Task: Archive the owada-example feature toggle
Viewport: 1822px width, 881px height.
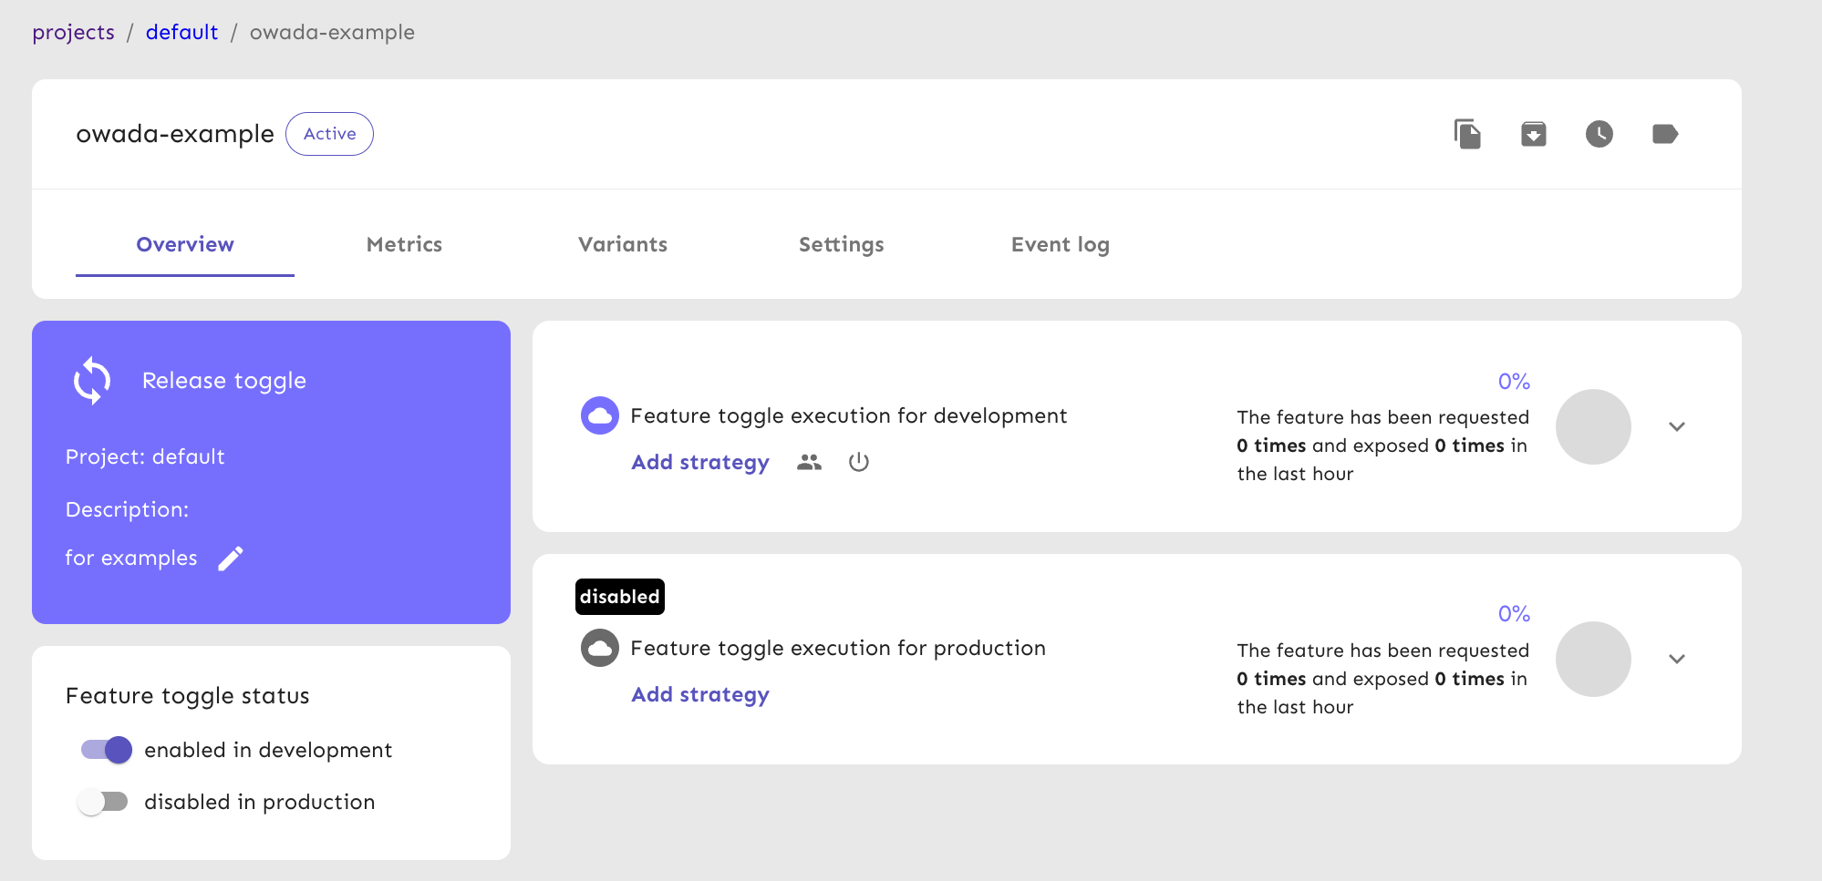Action: tap(1534, 134)
